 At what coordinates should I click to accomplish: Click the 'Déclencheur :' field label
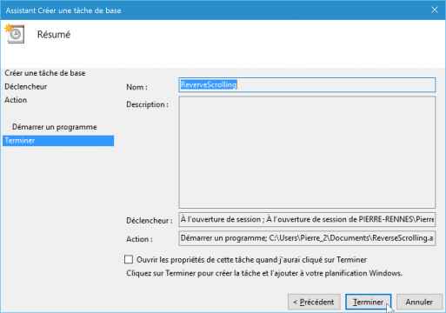150,221
